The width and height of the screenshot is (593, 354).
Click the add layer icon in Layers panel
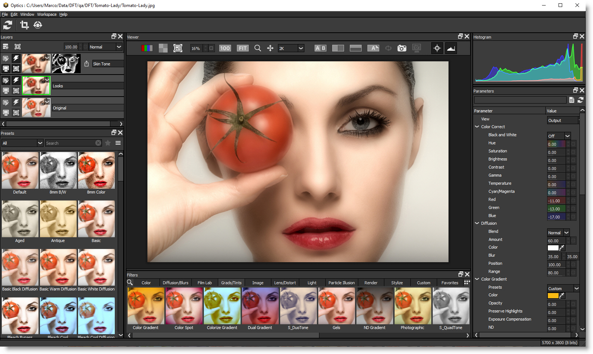tap(6, 47)
